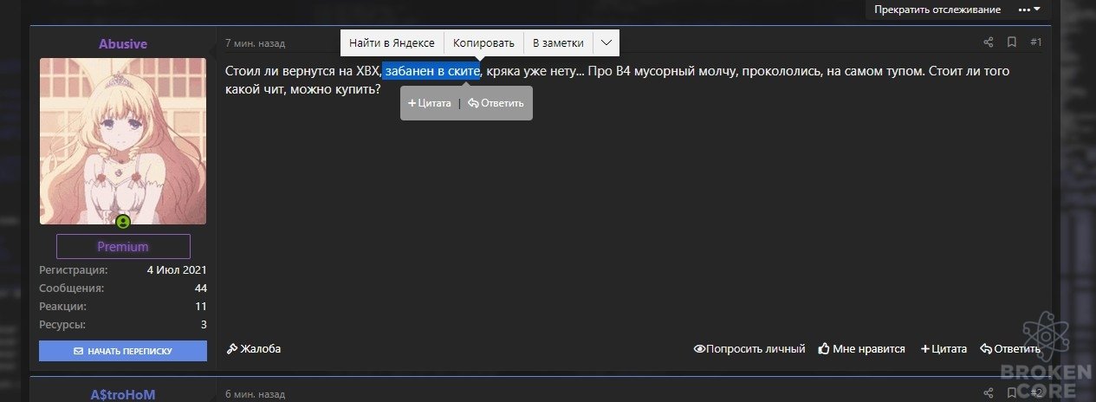The height and width of the screenshot is (402, 1096).
Task: Click "Попросить личный" eye link
Action: tap(749, 348)
